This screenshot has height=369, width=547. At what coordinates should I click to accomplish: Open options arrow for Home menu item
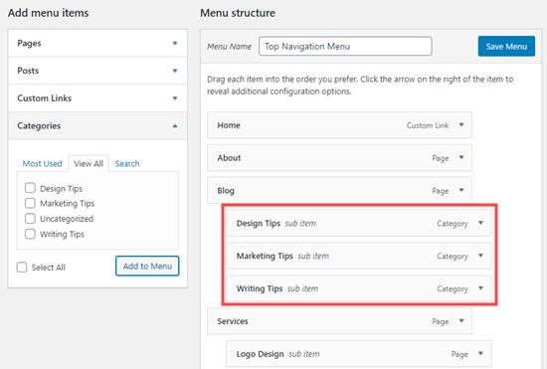coord(461,125)
